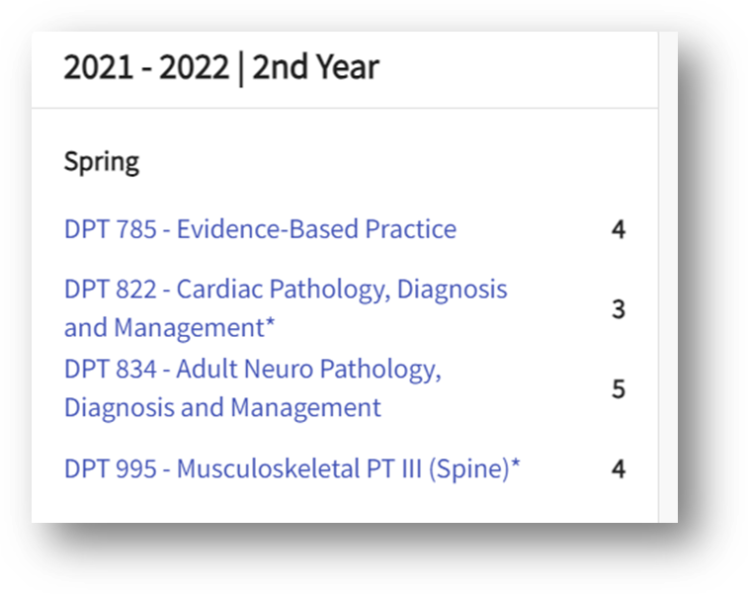Click the 2nd Year text in the heading
The width and height of the screenshot is (748, 594).
coord(315,67)
